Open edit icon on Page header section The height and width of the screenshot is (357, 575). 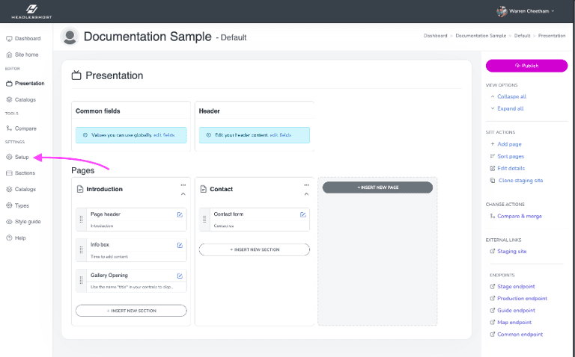[x=180, y=214]
